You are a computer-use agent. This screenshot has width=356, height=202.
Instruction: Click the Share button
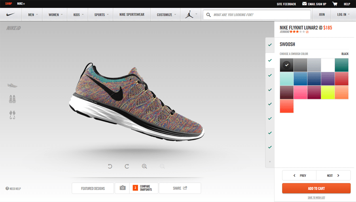180,188
